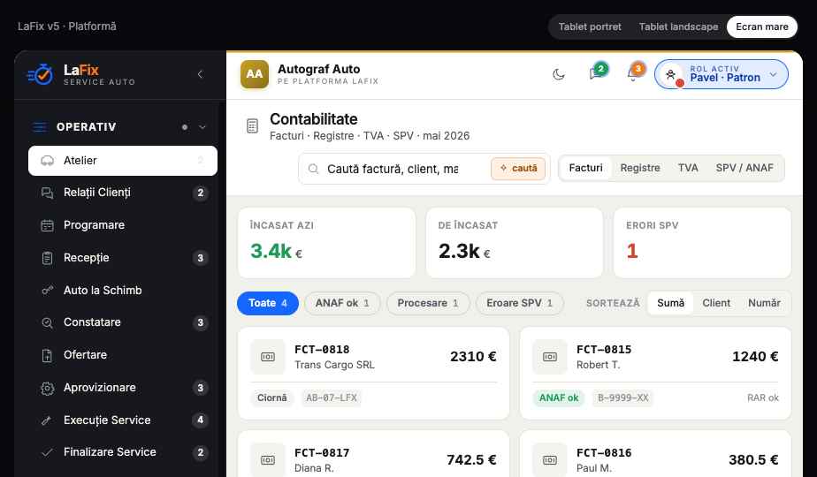The height and width of the screenshot is (477, 817).
Task: Click the Ofertare document icon
Action: (x=48, y=355)
